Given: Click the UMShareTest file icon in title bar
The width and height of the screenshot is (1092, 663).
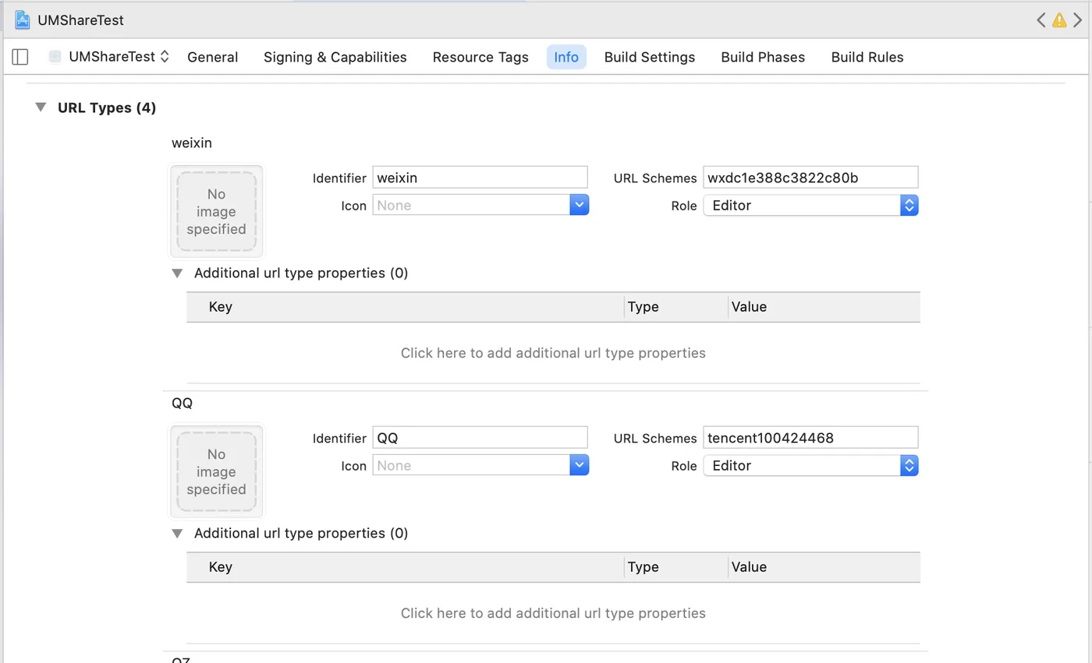Looking at the screenshot, I should coord(23,20).
